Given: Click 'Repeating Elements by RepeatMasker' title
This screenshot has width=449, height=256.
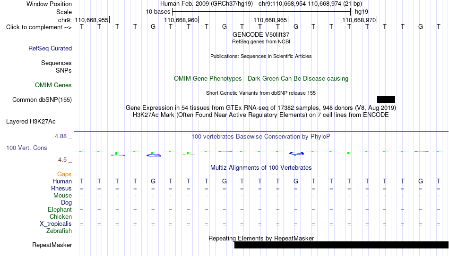Looking at the screenshot, I should 261,238.
